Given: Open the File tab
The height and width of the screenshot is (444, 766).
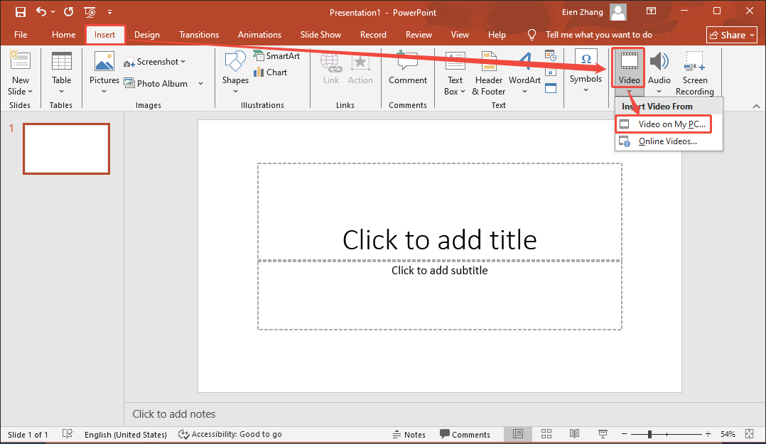Looking at the screenshot, I should click(x=21, y=35).
